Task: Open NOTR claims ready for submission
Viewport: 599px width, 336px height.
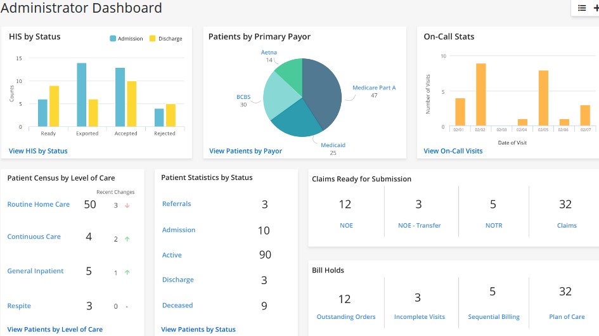Action: coord(493,225)
